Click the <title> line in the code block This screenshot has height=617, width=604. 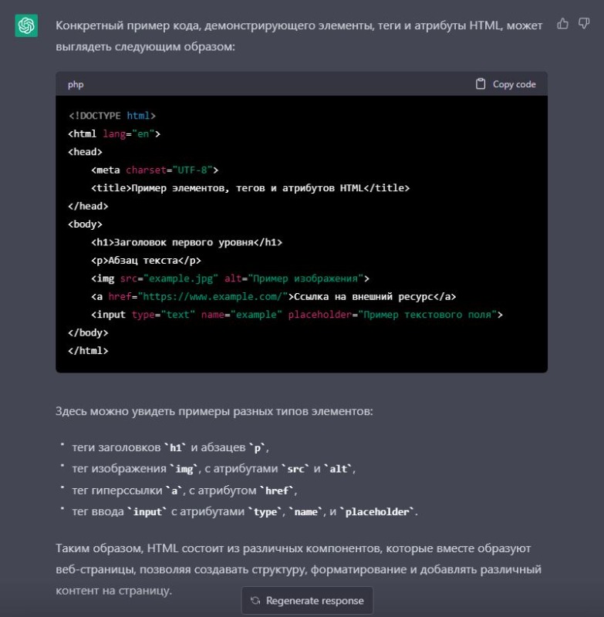coord(250,187)
